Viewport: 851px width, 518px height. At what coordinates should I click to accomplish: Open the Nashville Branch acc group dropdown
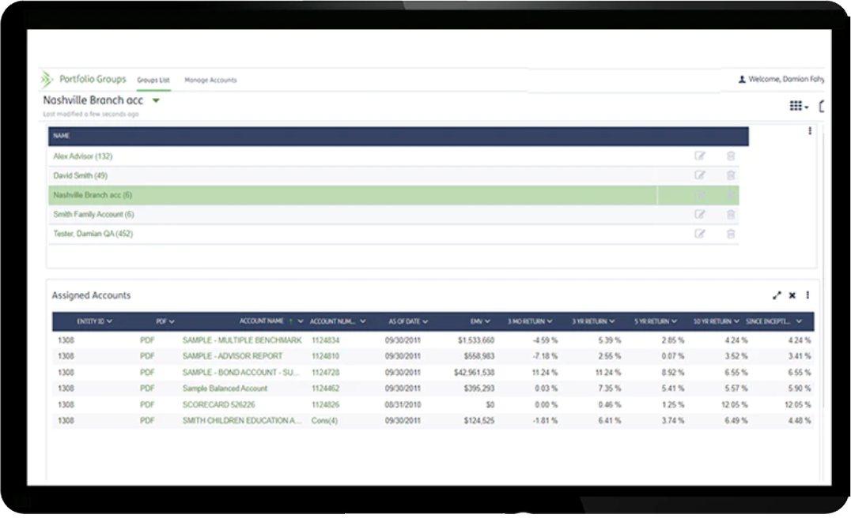(156, 100)
